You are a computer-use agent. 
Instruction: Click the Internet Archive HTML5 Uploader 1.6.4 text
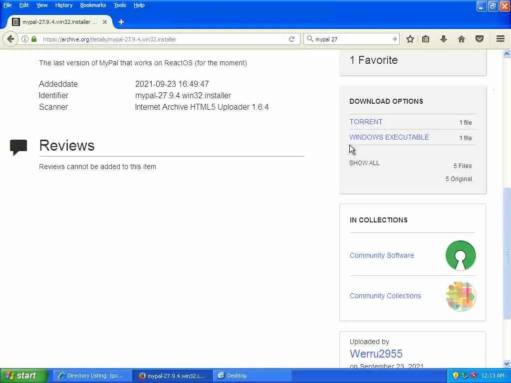click(x=202, y=107)
